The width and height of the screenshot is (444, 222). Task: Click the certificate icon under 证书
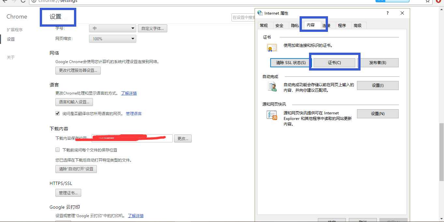pos(272,48)
